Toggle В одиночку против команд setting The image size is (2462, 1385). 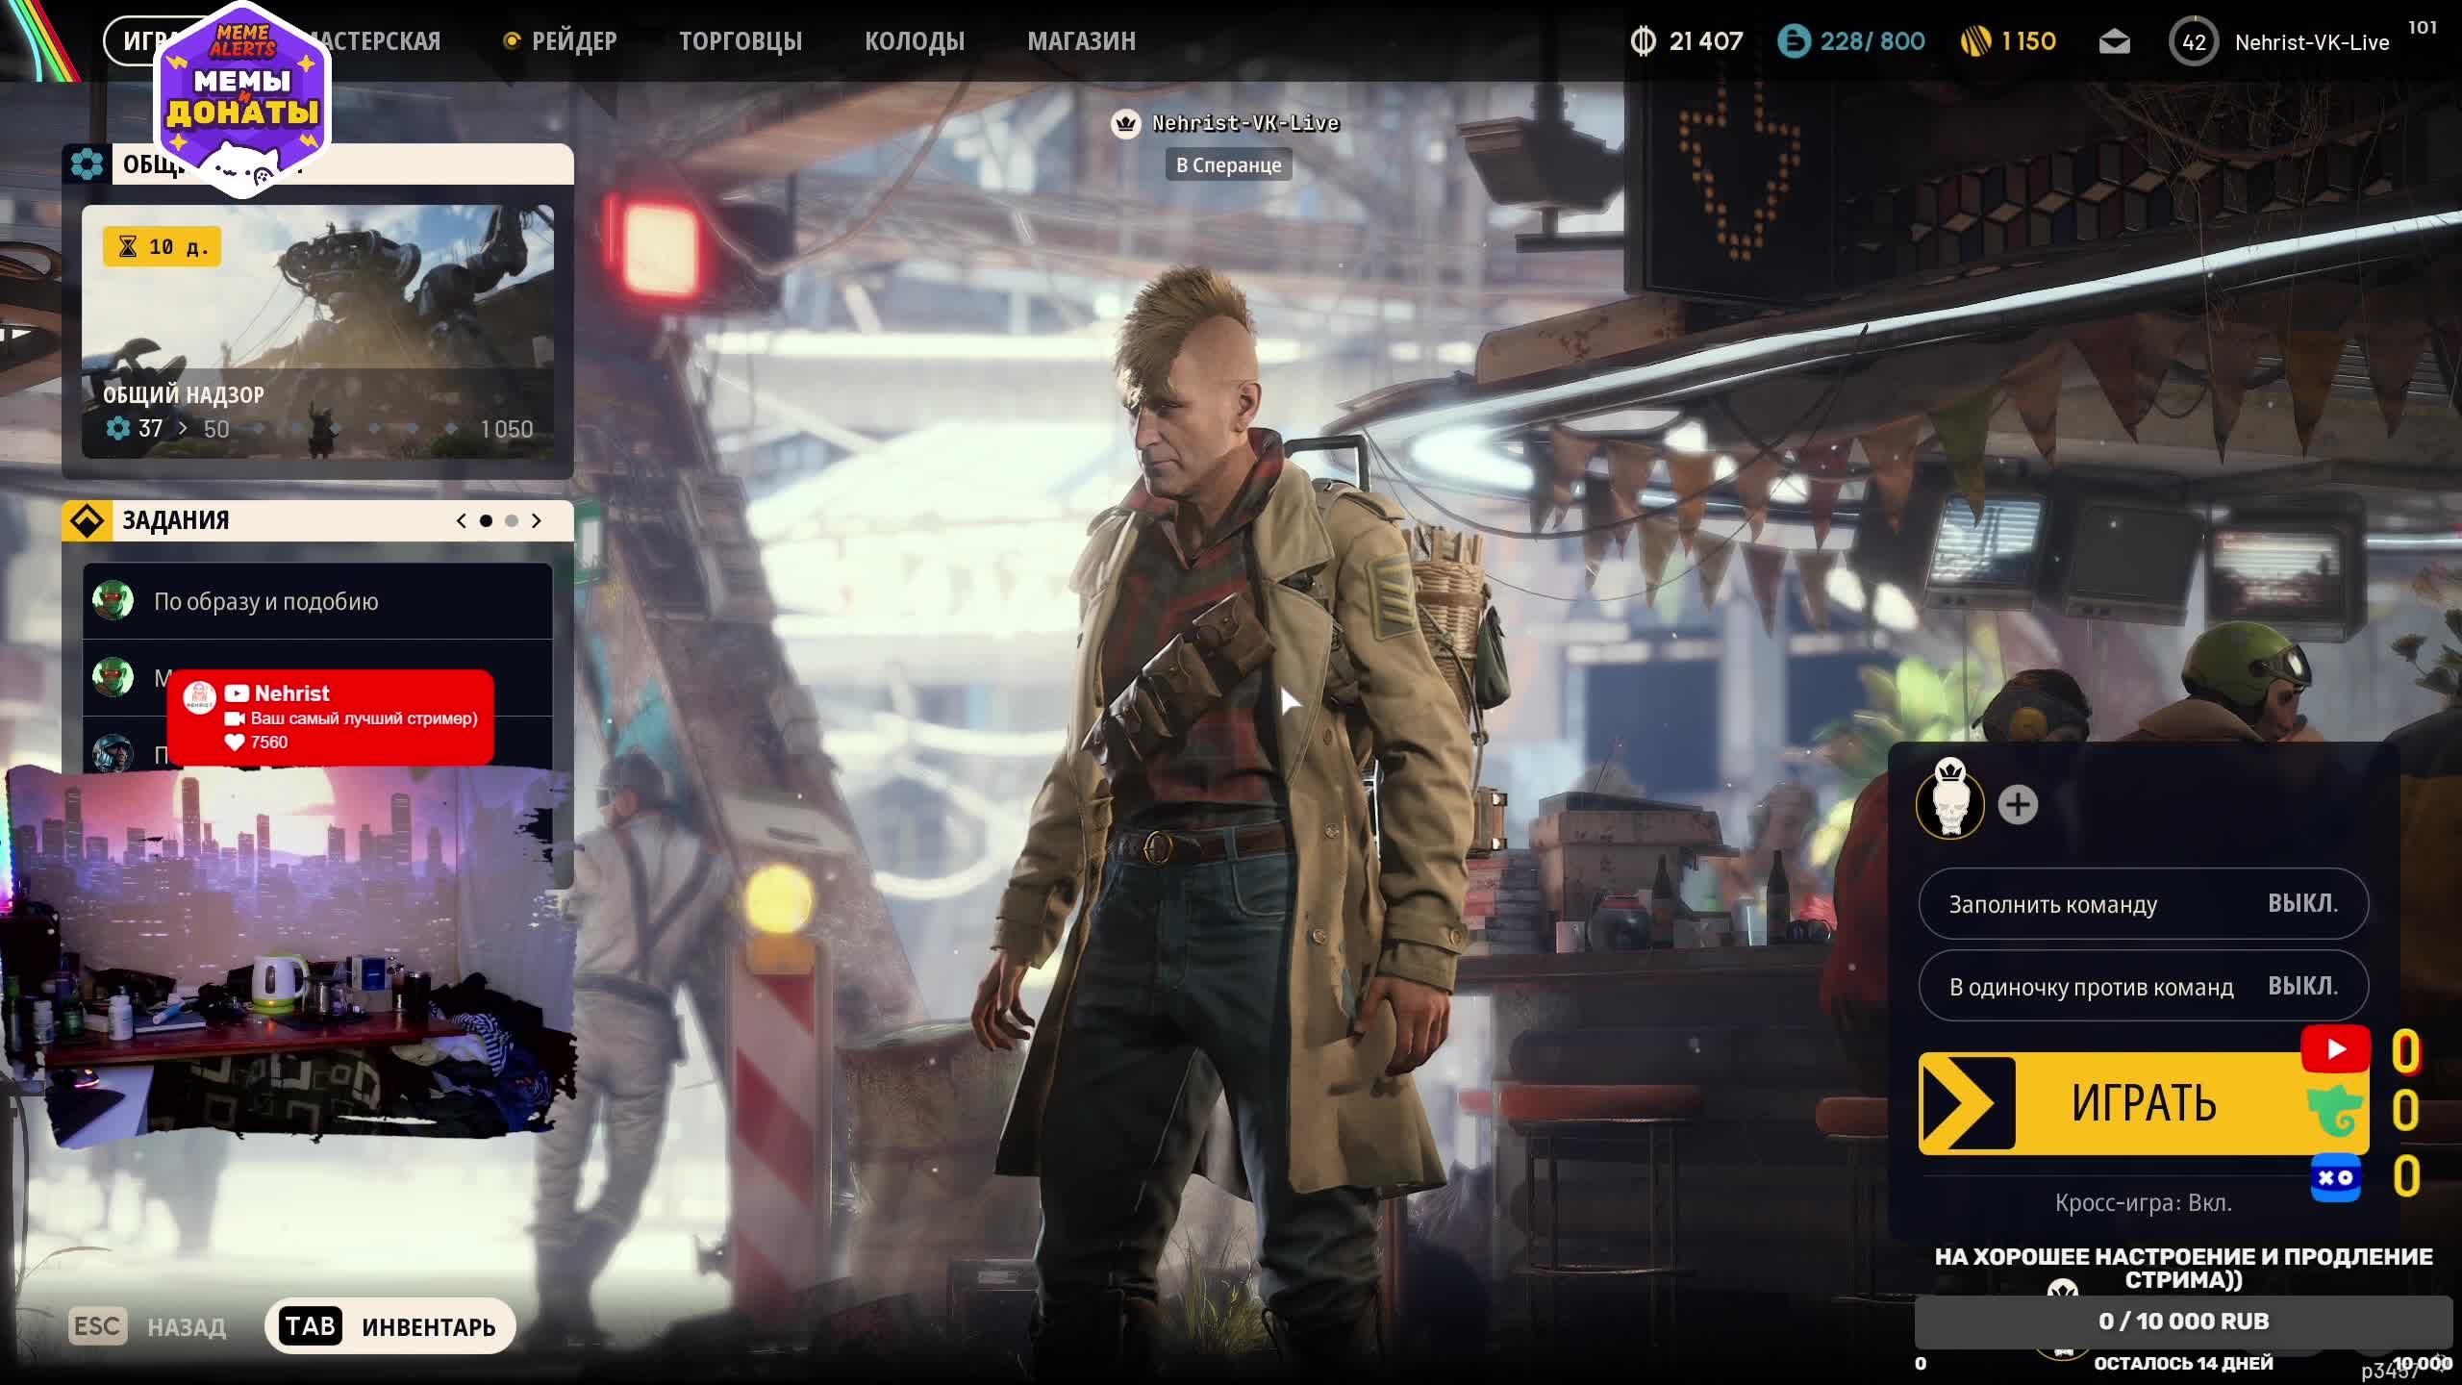pyautogui.click(x=2143, y=987)
